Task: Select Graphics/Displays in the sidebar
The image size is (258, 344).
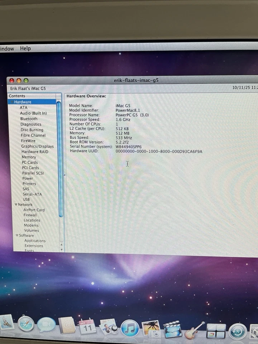Action: [x=38, y=146]
